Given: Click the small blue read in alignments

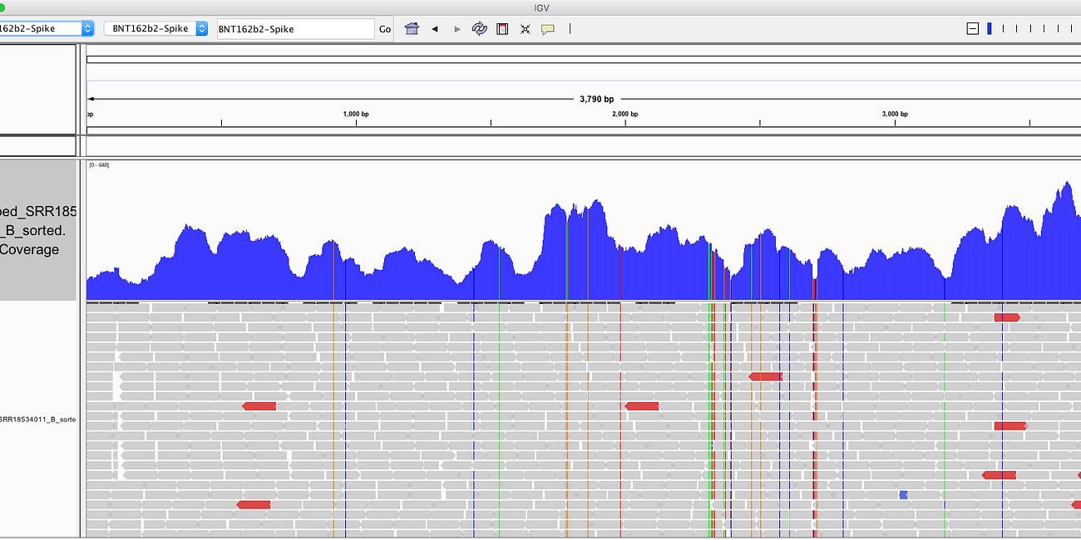Looking at the screenshot, I should (903, 495).
